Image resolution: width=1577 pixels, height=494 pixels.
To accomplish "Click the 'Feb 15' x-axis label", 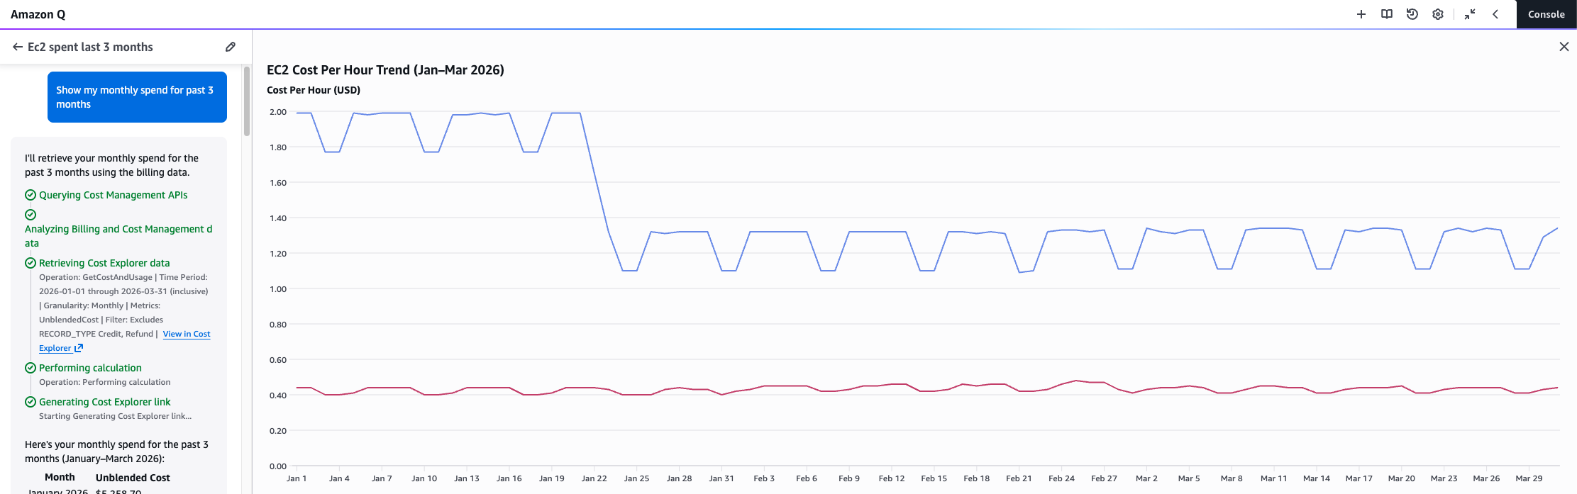I will pos(934,478).
